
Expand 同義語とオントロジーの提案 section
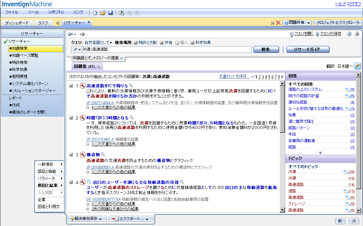(x=121, y=58)
